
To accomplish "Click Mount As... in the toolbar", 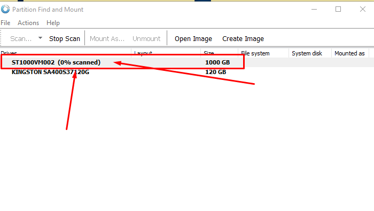I will click(107, 38).
